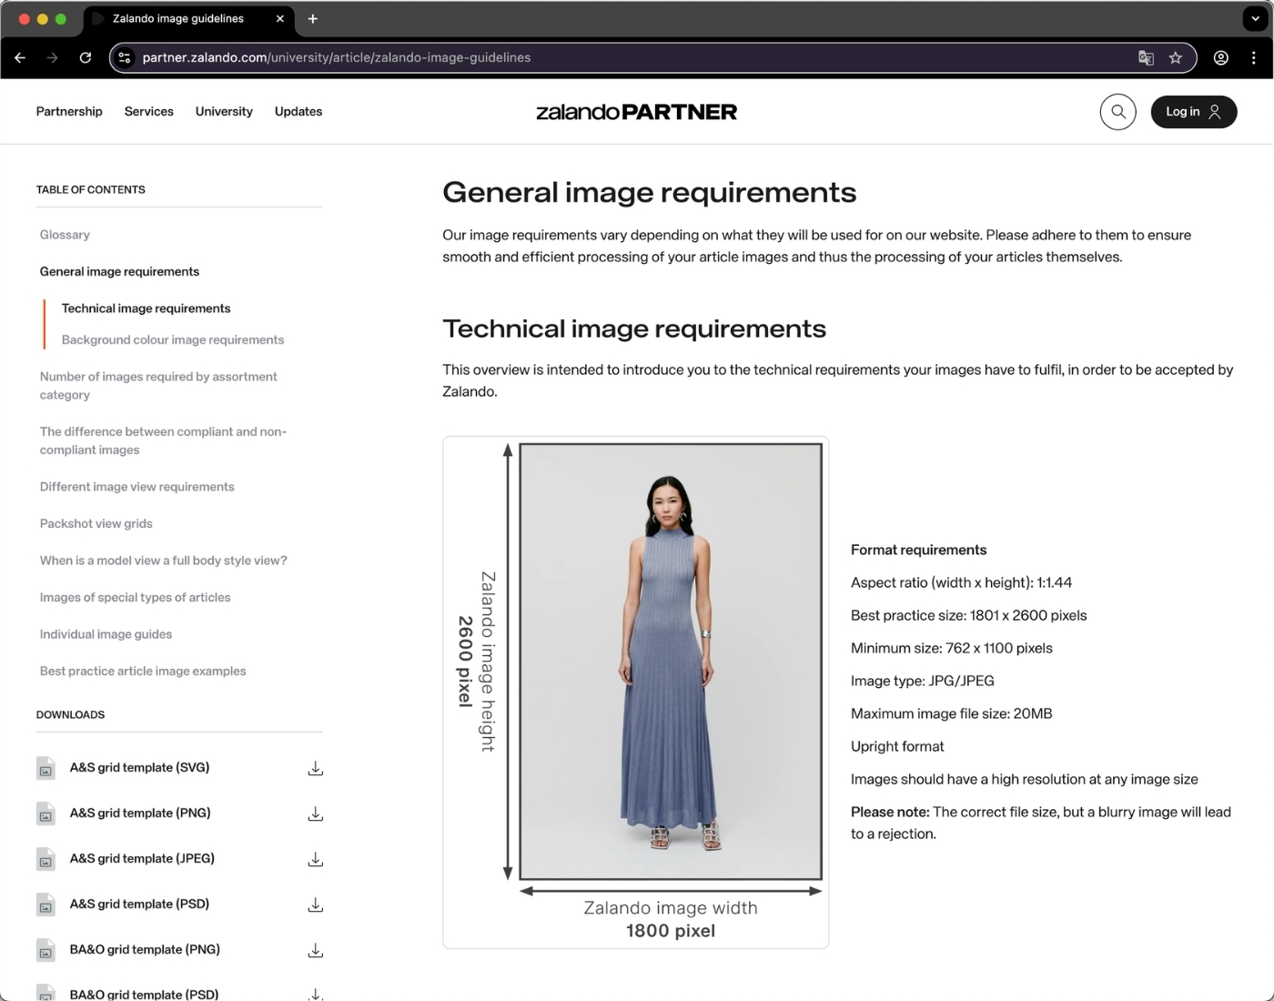This screenshot has height=1001, width=1274.
Task: Open a new browser tab
Action: pos(313,18)
